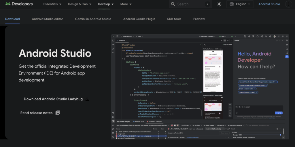Click the Android Studio link in header
295x147 pixels.
269,4
